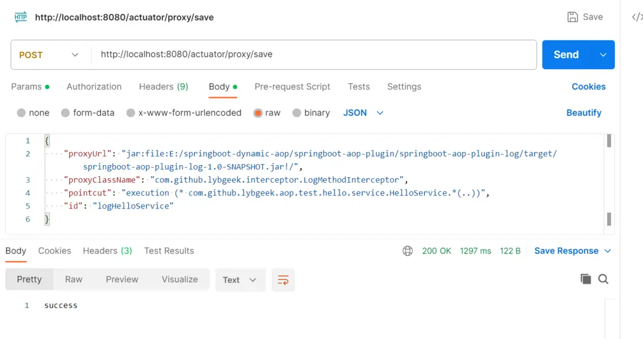Open the Pre-request Script tab
The image size is (643, 339).
click(292, 87)
